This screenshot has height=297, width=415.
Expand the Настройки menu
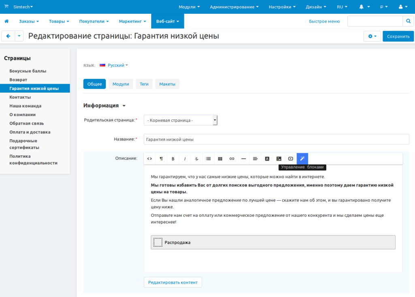pyautogui.click(x=282, y=7)
